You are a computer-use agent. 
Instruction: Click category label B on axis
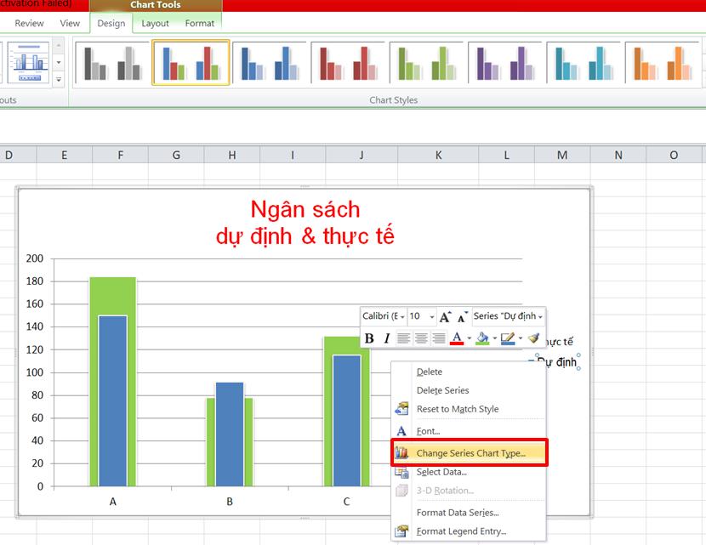tap(230, 502)
